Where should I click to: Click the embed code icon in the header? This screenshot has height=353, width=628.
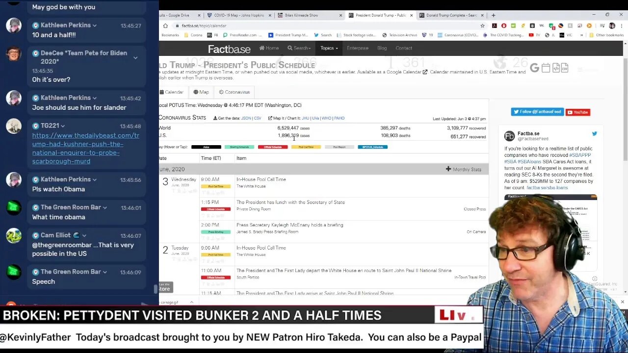pyautogui.click(x=555, y=68)
